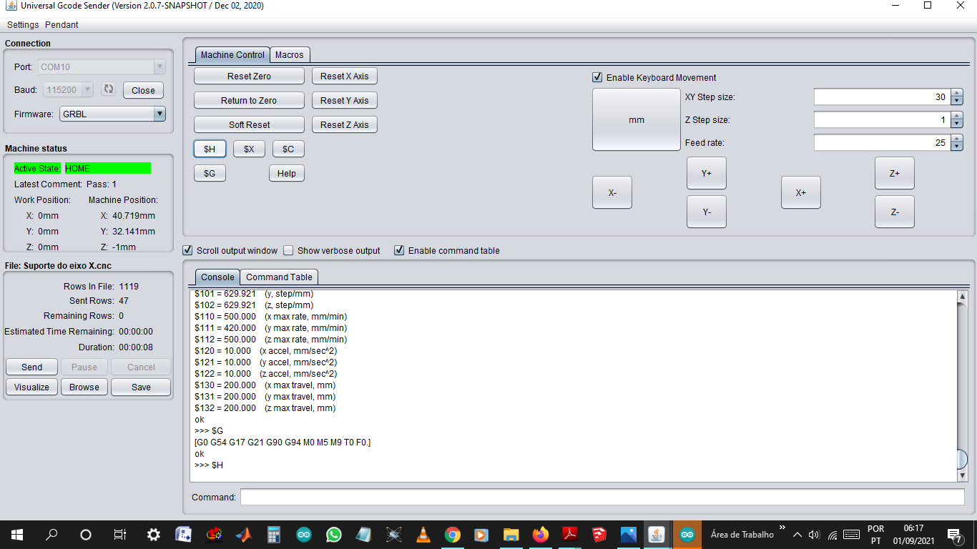977x549 pixels.
Task: Click Reset Y Axis button
Action: click(x=345, y=100)
